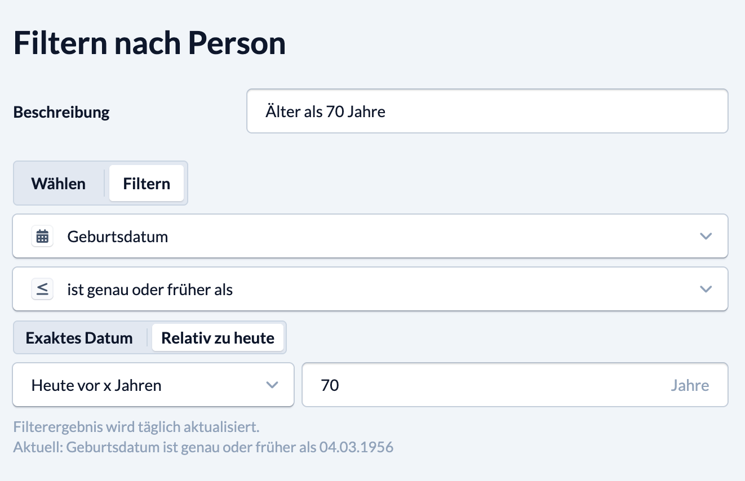Click the chevron on the 'ist genau oder früher als' row
This screenshot has height=481, width=745.
pos(706,290)
